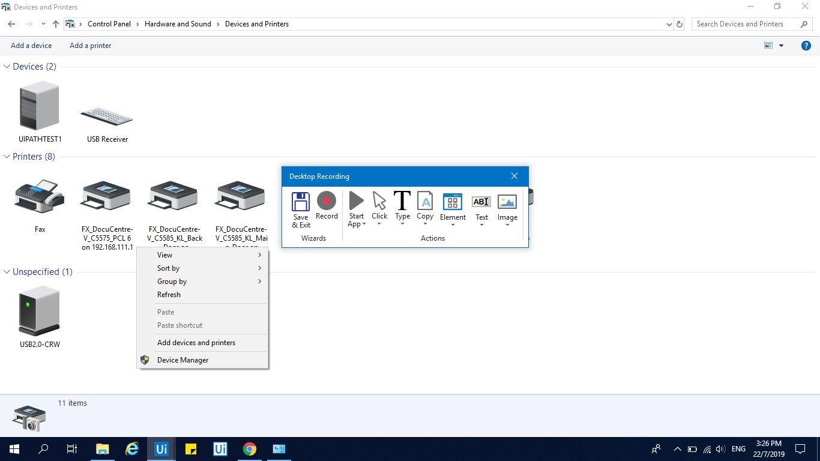Navigate to Hardware and Sound breadcrumb
820x461 pixels.
tap(178, 24)
